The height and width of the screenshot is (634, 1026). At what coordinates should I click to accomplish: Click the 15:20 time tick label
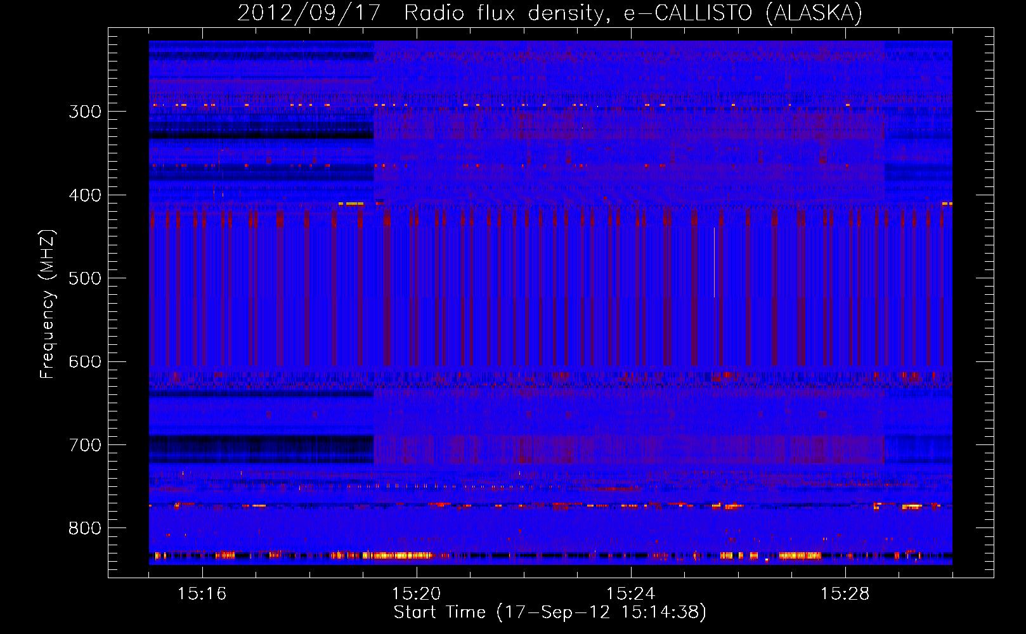417,594
